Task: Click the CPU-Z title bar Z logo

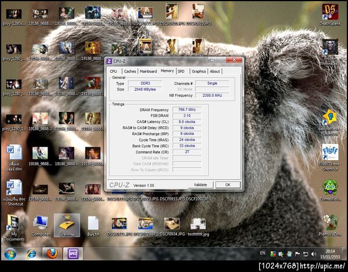Action: [109, 61]
